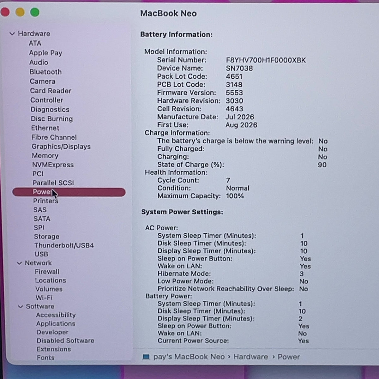
Task: Collapse the Software section chevron
Action: tap(21, 306)
